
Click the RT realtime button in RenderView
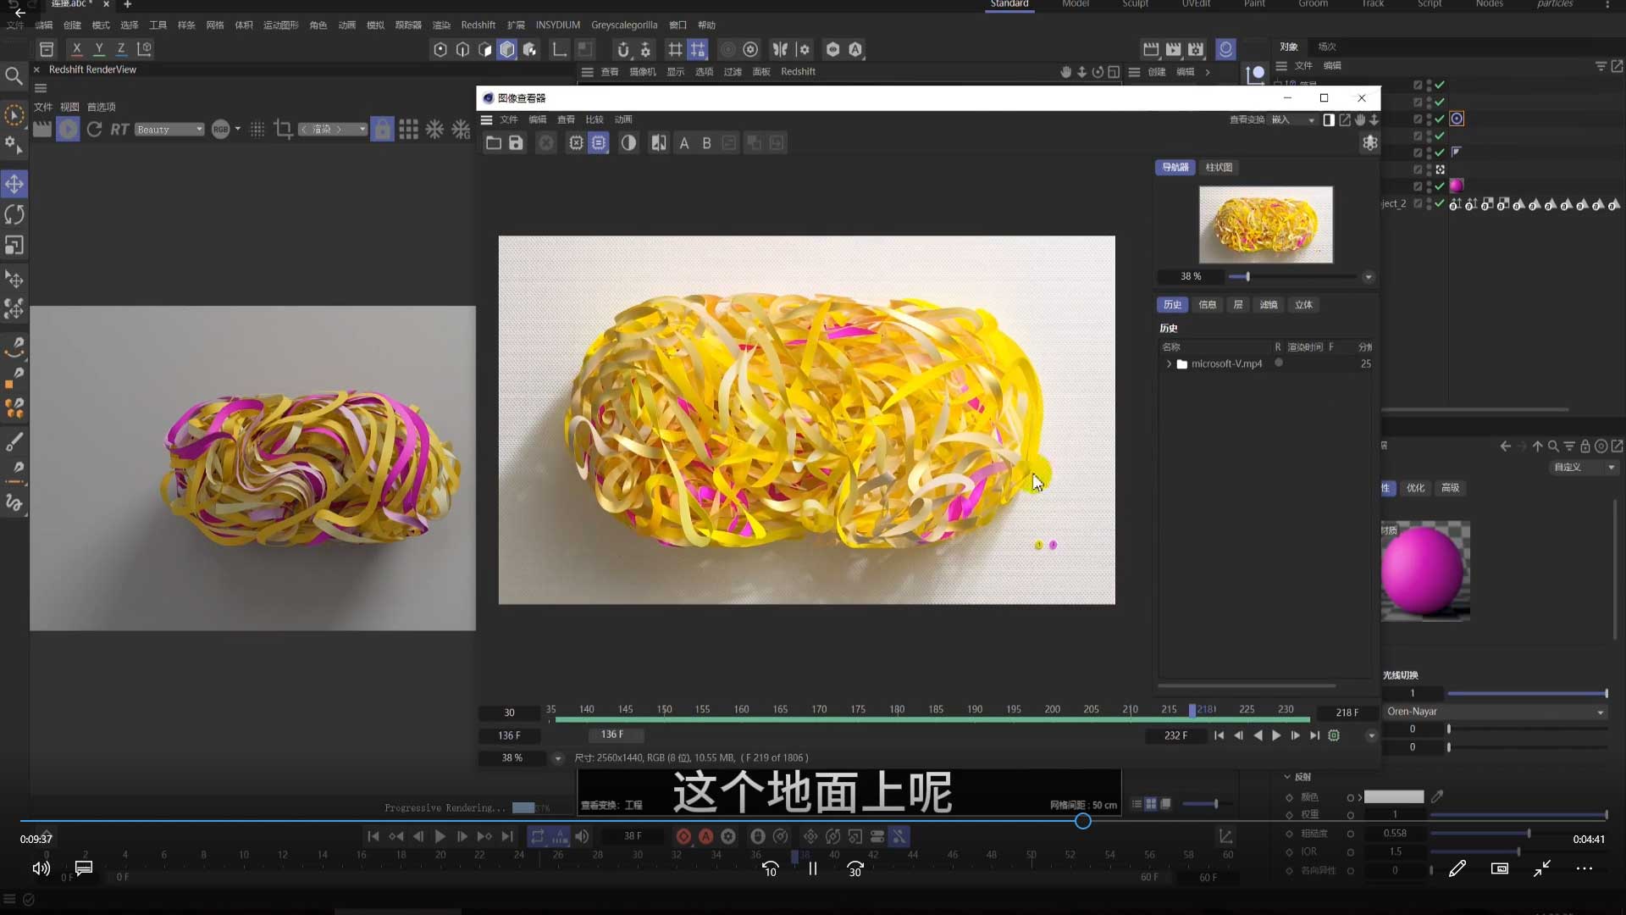(x=119, y=130)
